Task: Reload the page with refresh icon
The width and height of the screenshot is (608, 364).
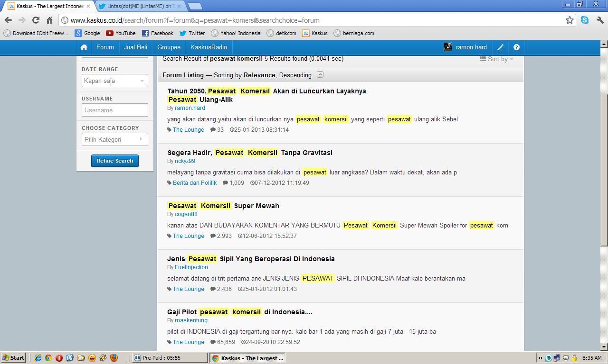Action: point(36,20)
